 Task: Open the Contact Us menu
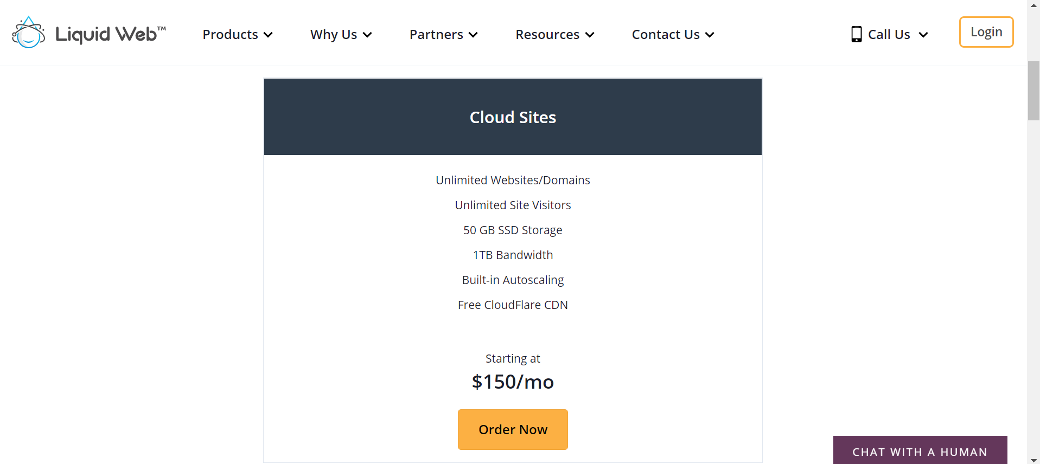pyautogui.click(x=673, y=34)
